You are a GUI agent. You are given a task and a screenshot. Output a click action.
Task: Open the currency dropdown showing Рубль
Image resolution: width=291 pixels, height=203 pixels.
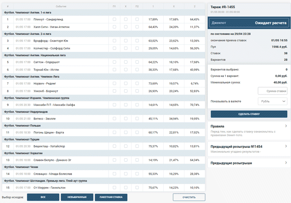pyautogui.click(x=272, y=101)
